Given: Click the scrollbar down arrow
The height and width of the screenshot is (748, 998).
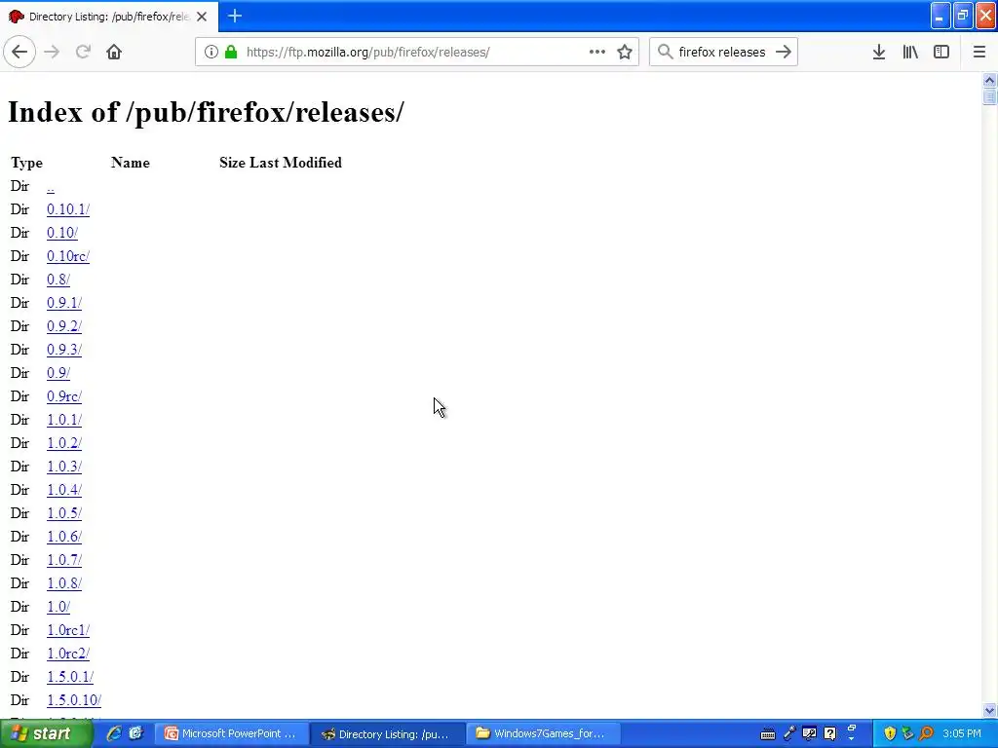Looking at the screenshot, I should point(989,710).
